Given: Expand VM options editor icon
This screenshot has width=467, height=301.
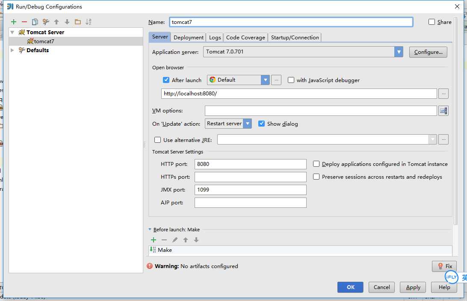Looking at the screenshot, I should (x=443, y=111).
